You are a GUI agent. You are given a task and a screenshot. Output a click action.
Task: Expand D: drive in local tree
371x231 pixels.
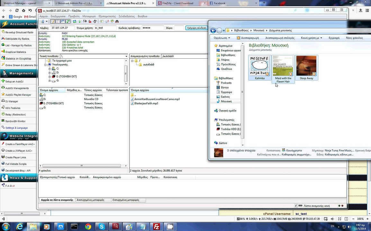[x=50, y=73]
